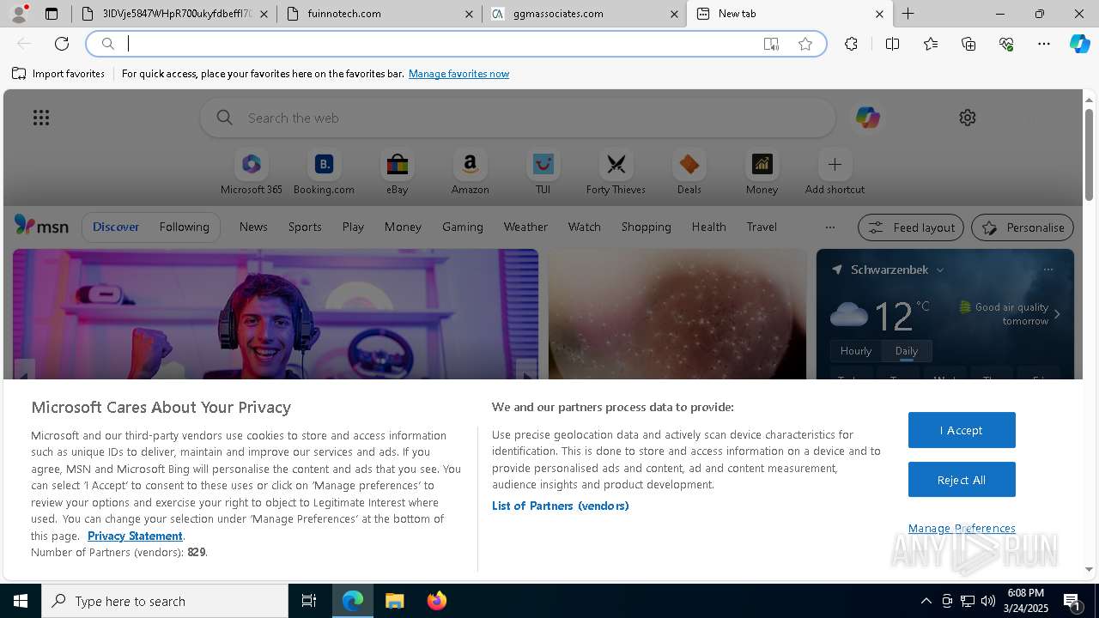Open the Microsoft 365 shortcut
Image resolution: width=1099 pixels, height=618 pixels.
click(x=252, y=173)
